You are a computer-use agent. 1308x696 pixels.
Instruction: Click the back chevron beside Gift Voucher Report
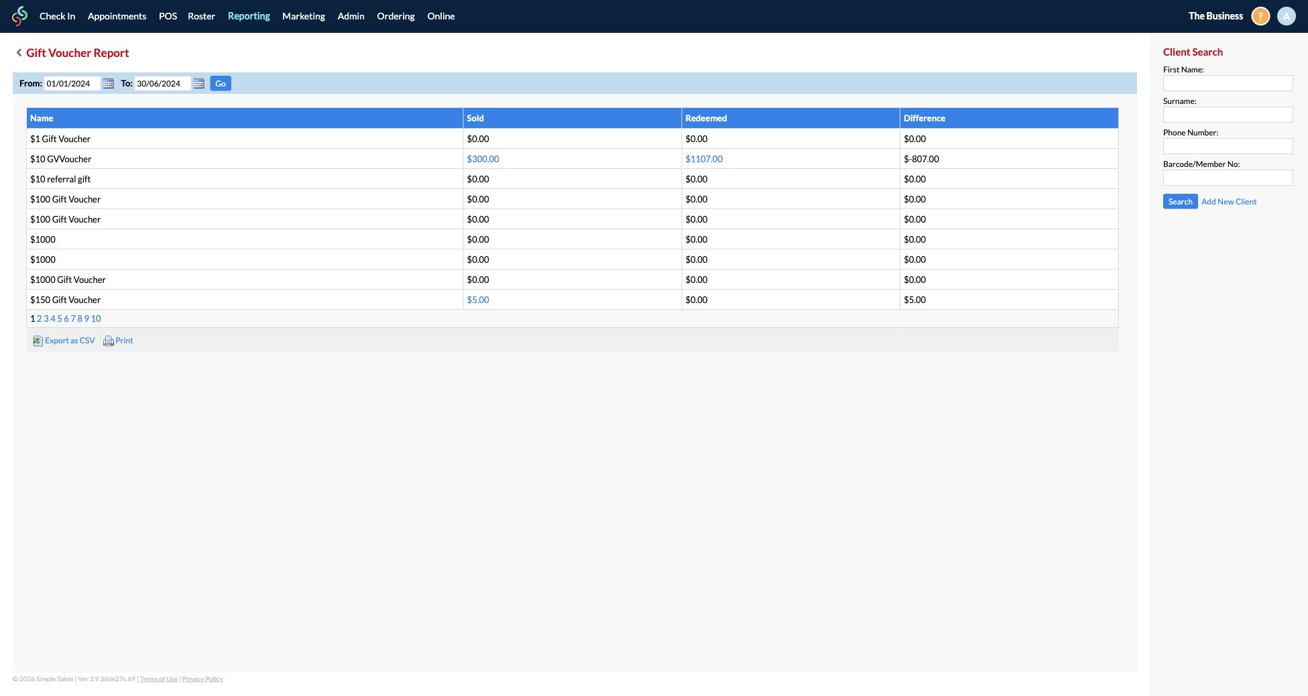coord(19,53)
